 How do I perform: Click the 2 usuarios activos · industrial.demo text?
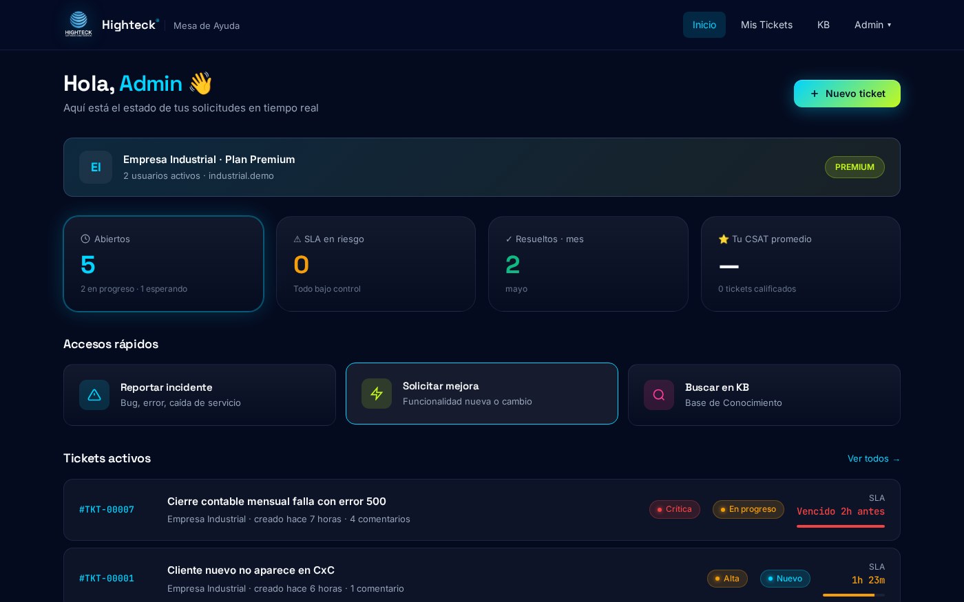pyautogui.click(x=198, y=176)
